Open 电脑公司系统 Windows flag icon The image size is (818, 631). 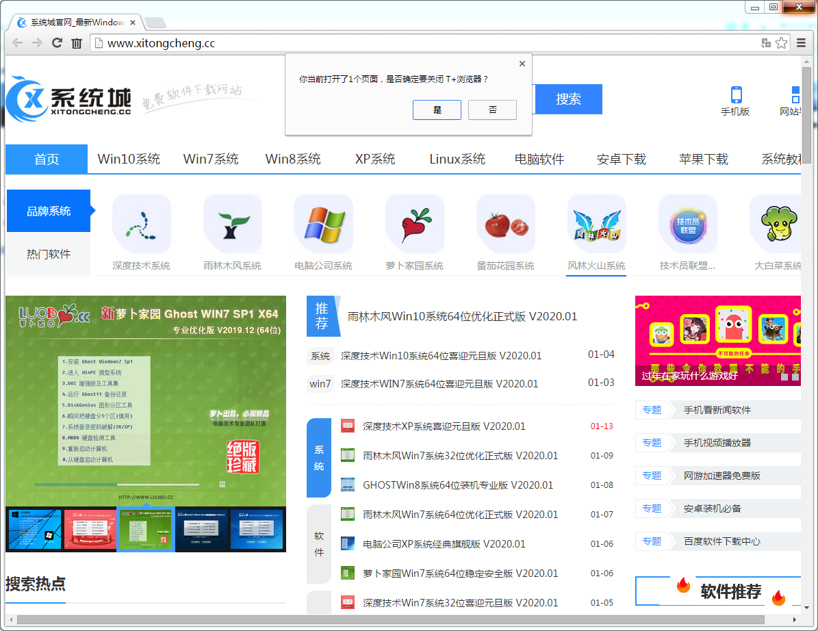click(324, 224)
